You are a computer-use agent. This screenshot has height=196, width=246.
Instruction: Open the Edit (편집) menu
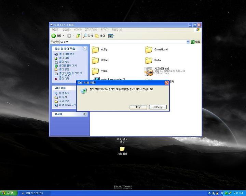coord(66,30)
